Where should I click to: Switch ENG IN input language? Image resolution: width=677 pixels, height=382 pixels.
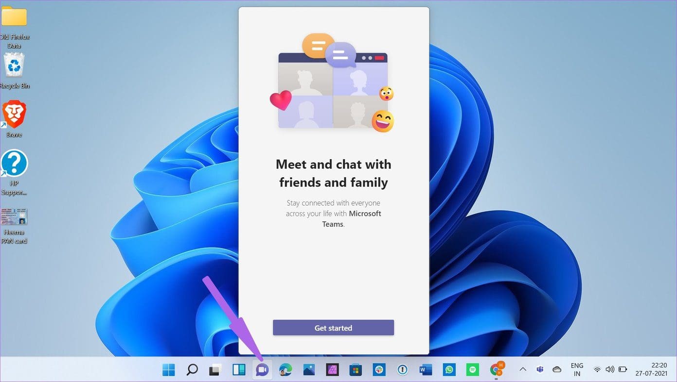click(577, 370)
